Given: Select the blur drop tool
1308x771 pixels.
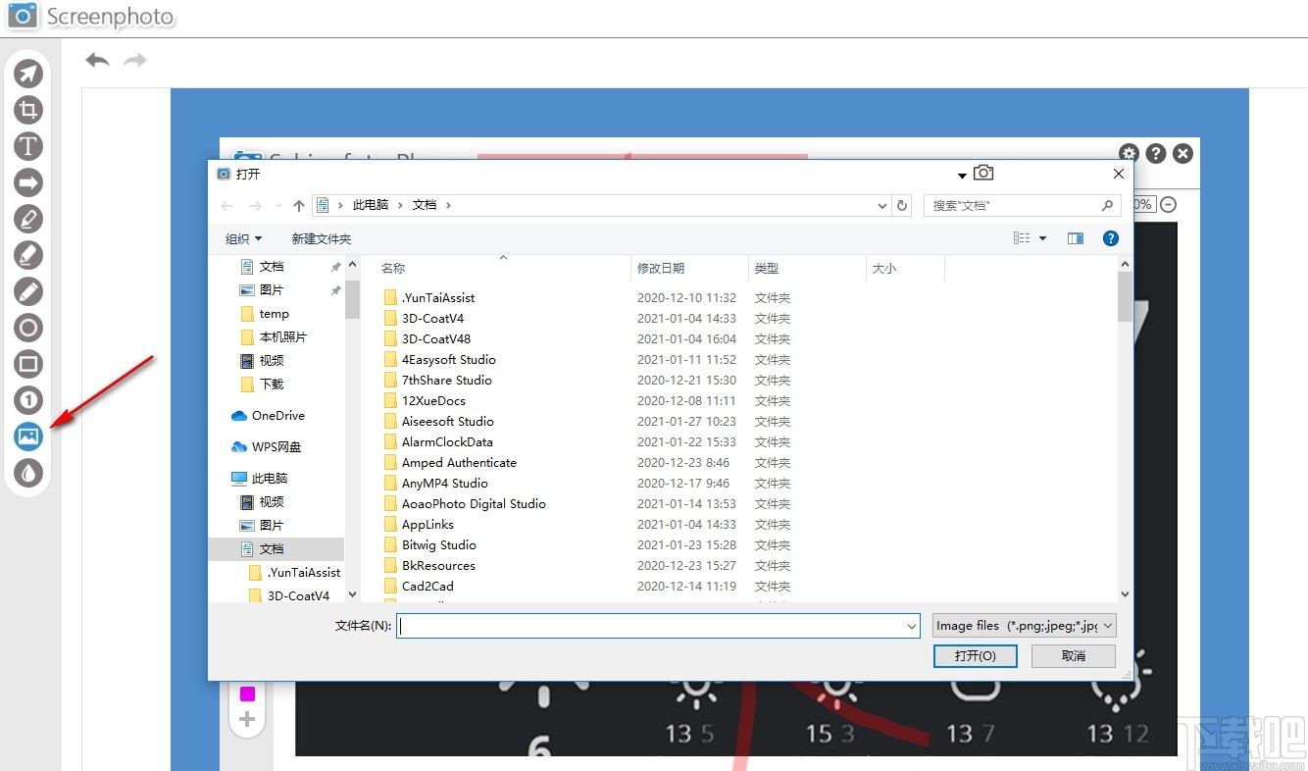Looking at the screenshot, I should coord(28,473).
